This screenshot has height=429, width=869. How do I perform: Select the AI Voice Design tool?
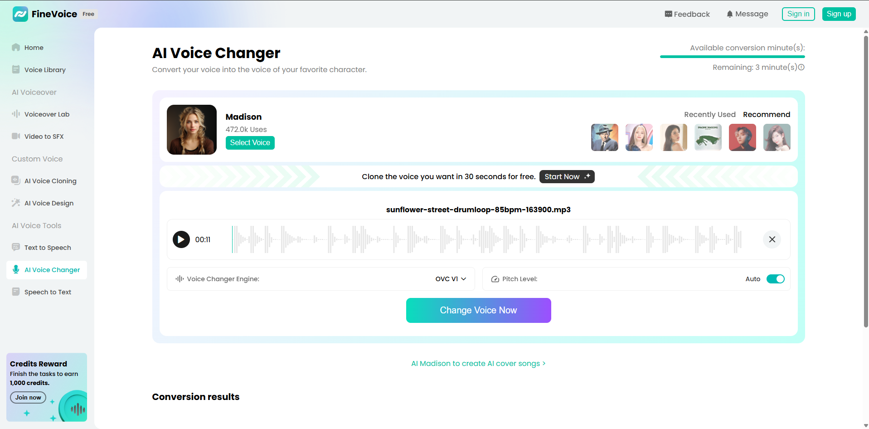coord(49,203)
